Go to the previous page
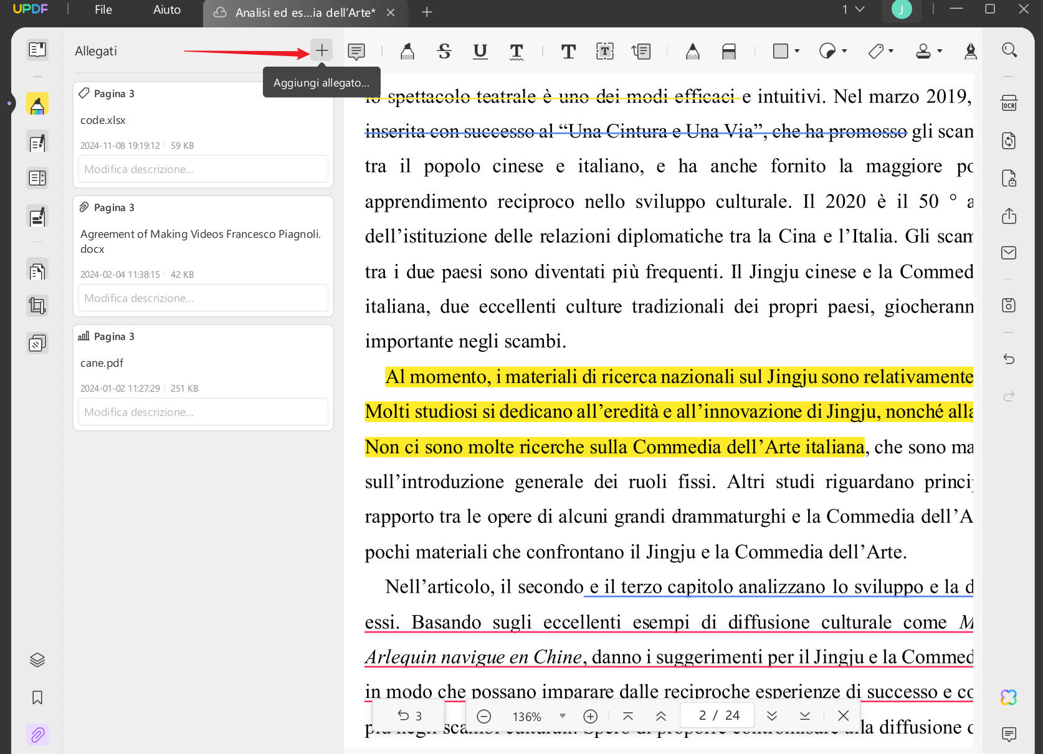The width and height of the screenshot is (1043, 754). (x=661, y=716)
